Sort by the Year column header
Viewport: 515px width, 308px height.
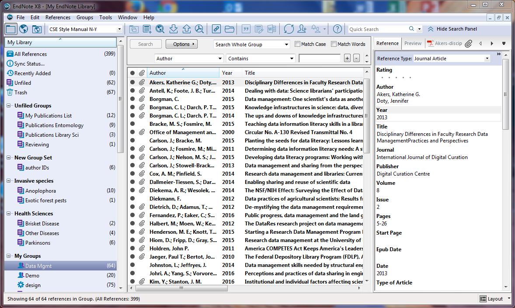tap(230, 73)
